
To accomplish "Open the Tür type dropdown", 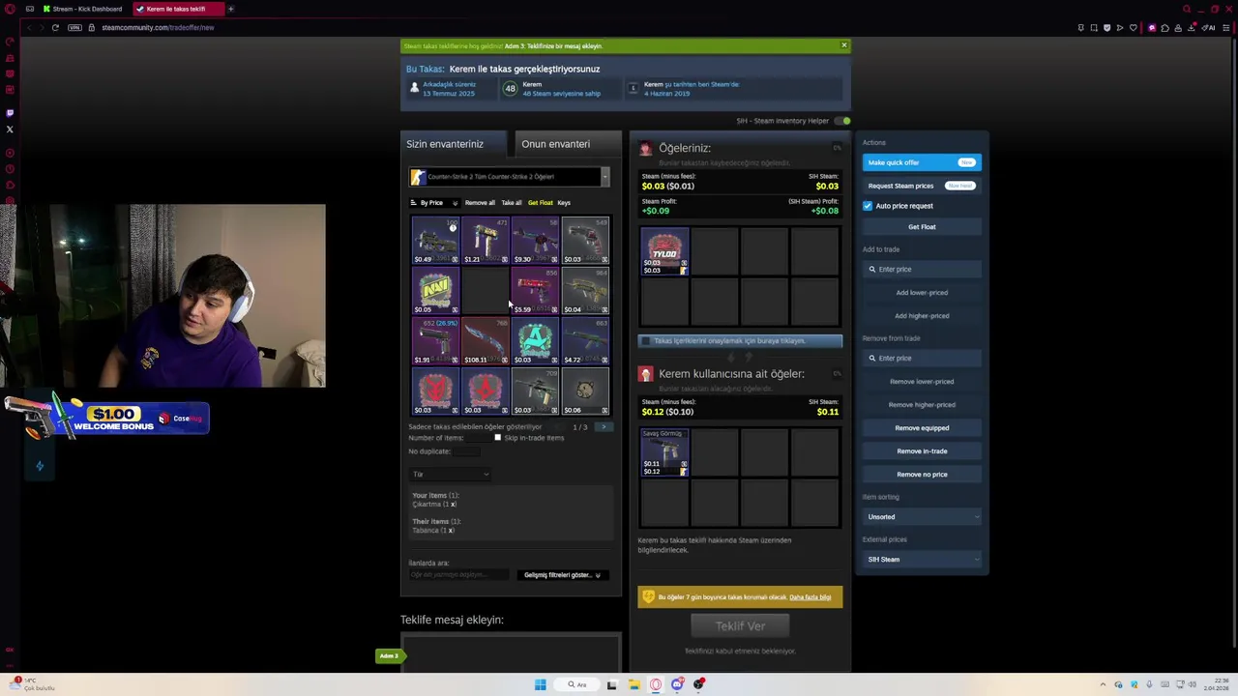I will pos(451,475).
